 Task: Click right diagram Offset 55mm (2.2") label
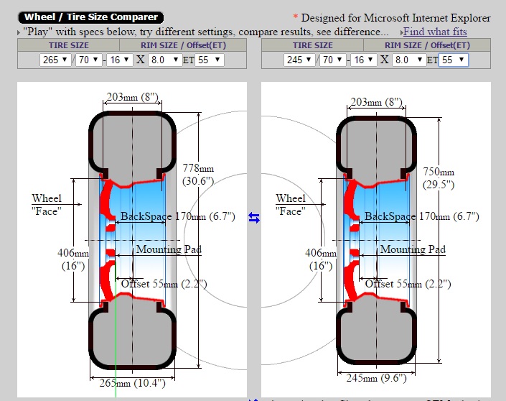tap(408, 284)
